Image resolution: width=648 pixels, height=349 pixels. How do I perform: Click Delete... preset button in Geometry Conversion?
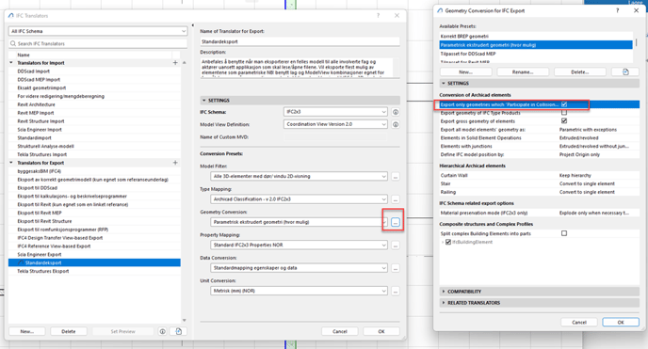580,71
